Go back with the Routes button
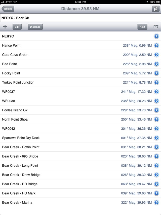The height and width of the screenshot is (215, 161). (8, 9)
